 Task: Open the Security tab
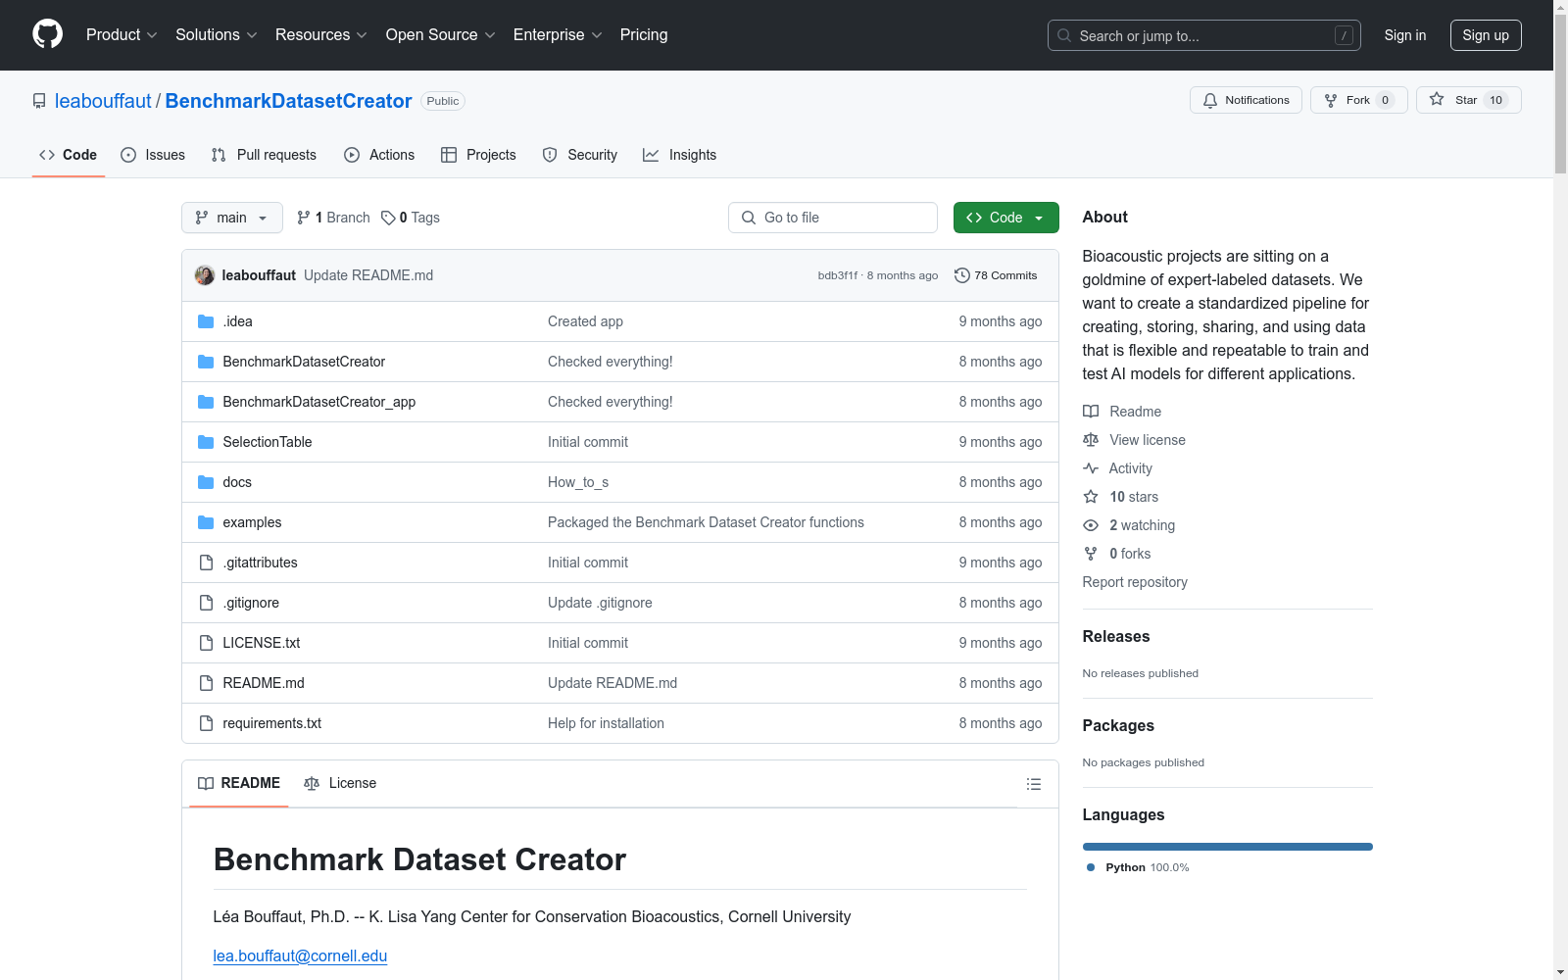click(580, 155)
